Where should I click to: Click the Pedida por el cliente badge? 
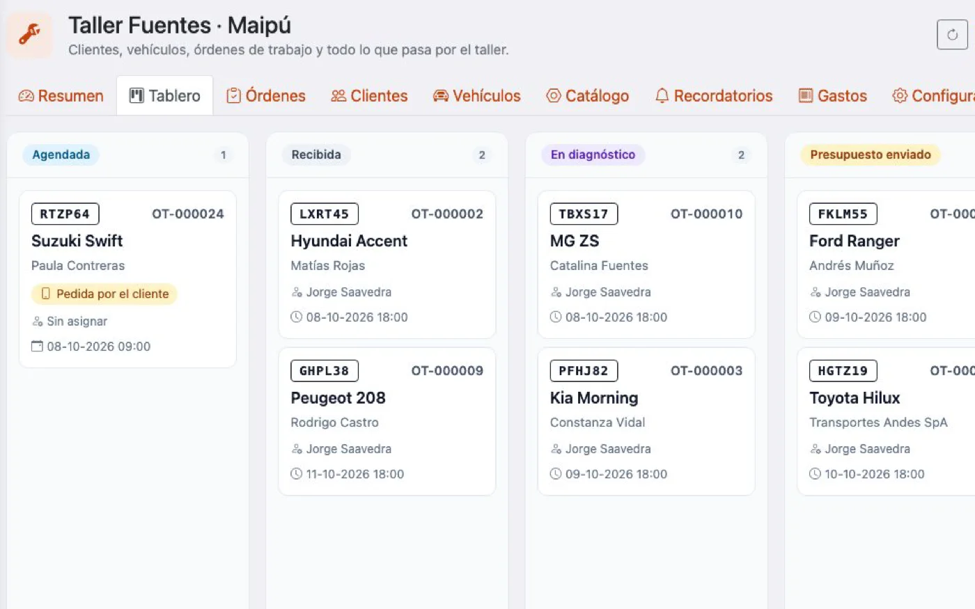click(x=104, y=294)
